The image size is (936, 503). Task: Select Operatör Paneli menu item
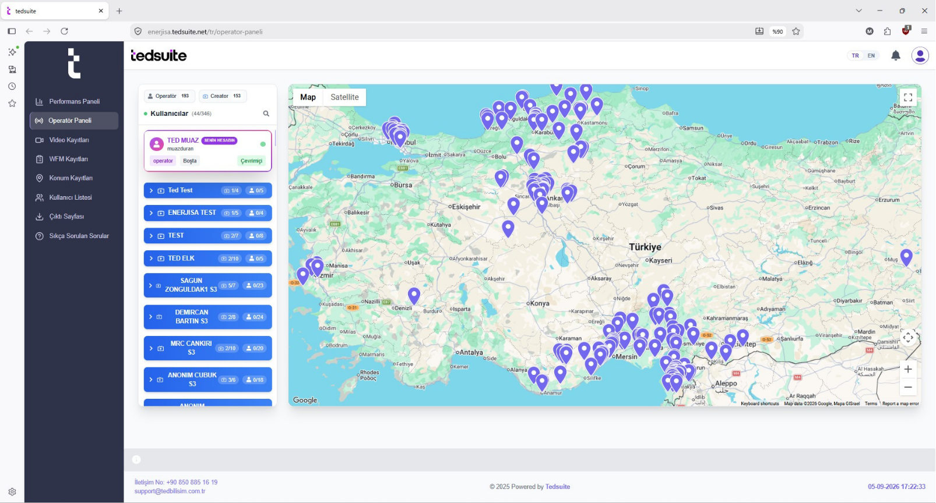point(74,121)
